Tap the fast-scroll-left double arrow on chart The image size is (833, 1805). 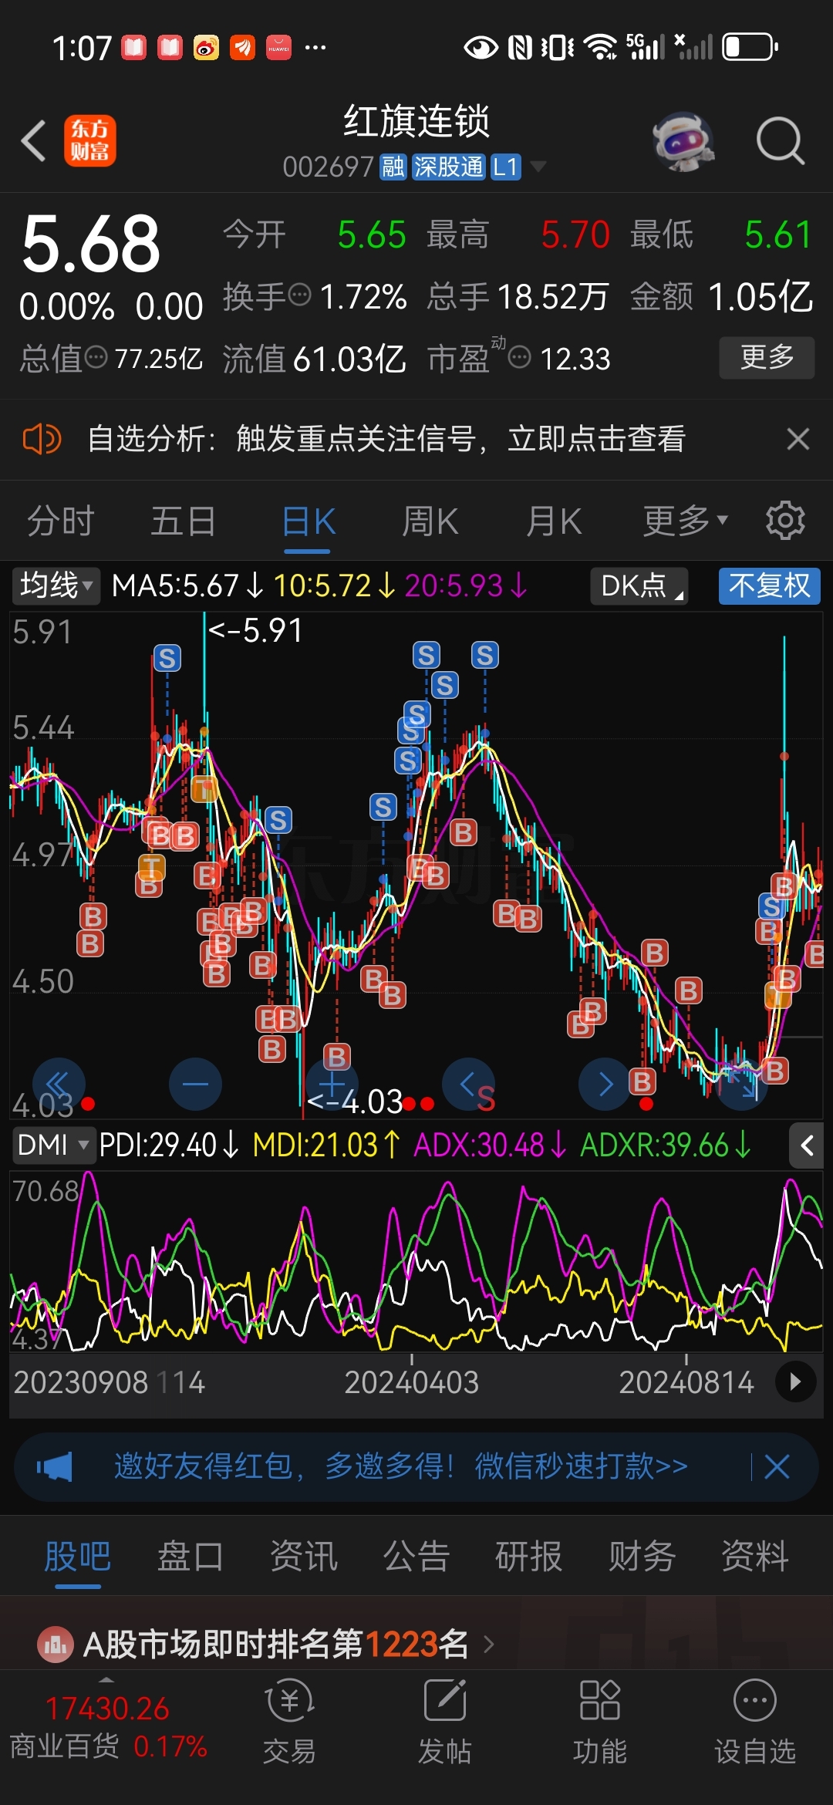(59, 1084)
